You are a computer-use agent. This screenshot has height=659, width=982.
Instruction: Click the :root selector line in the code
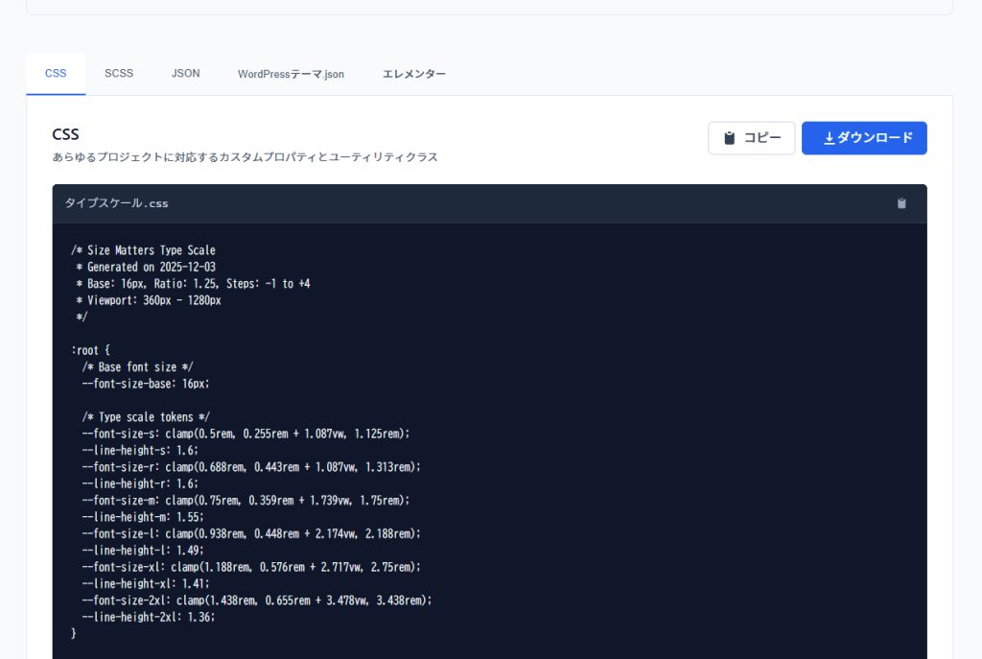[x=91, y=350]
